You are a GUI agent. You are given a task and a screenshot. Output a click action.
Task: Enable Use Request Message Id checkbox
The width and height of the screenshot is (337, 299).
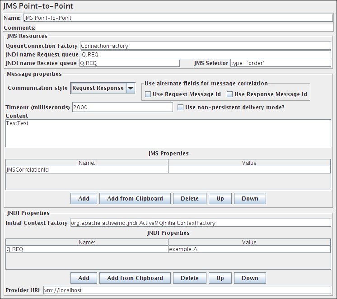click(x=148, y=94)
